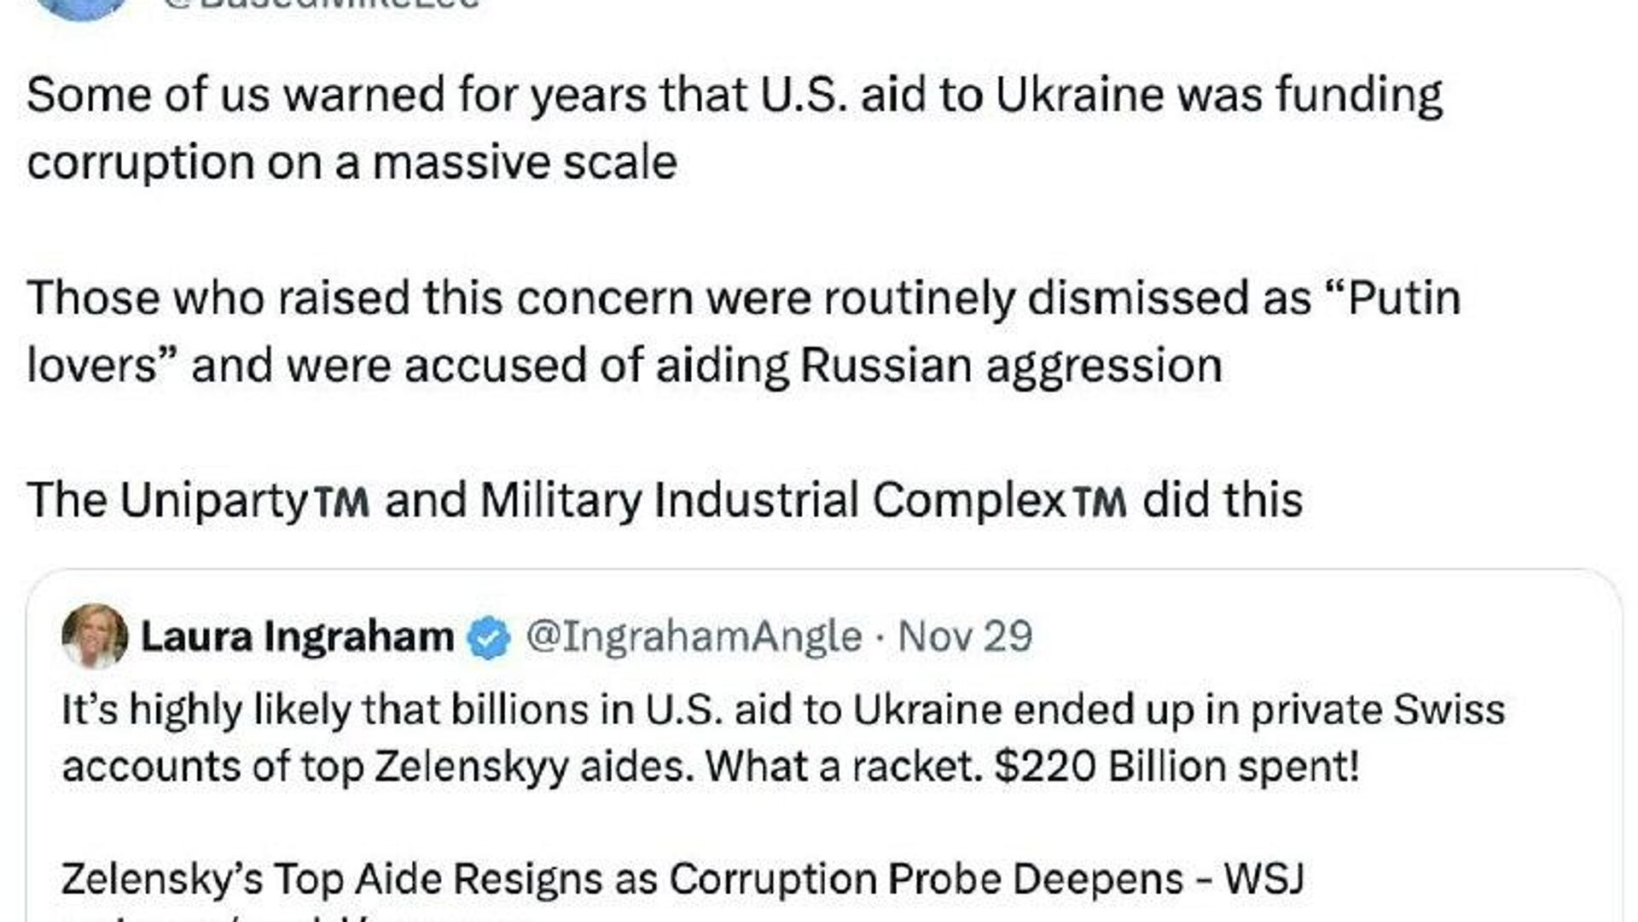Click the partial blue avatar at top
Screen dimensions: 1638x922
pyautogui.click(x=83, y=7)
